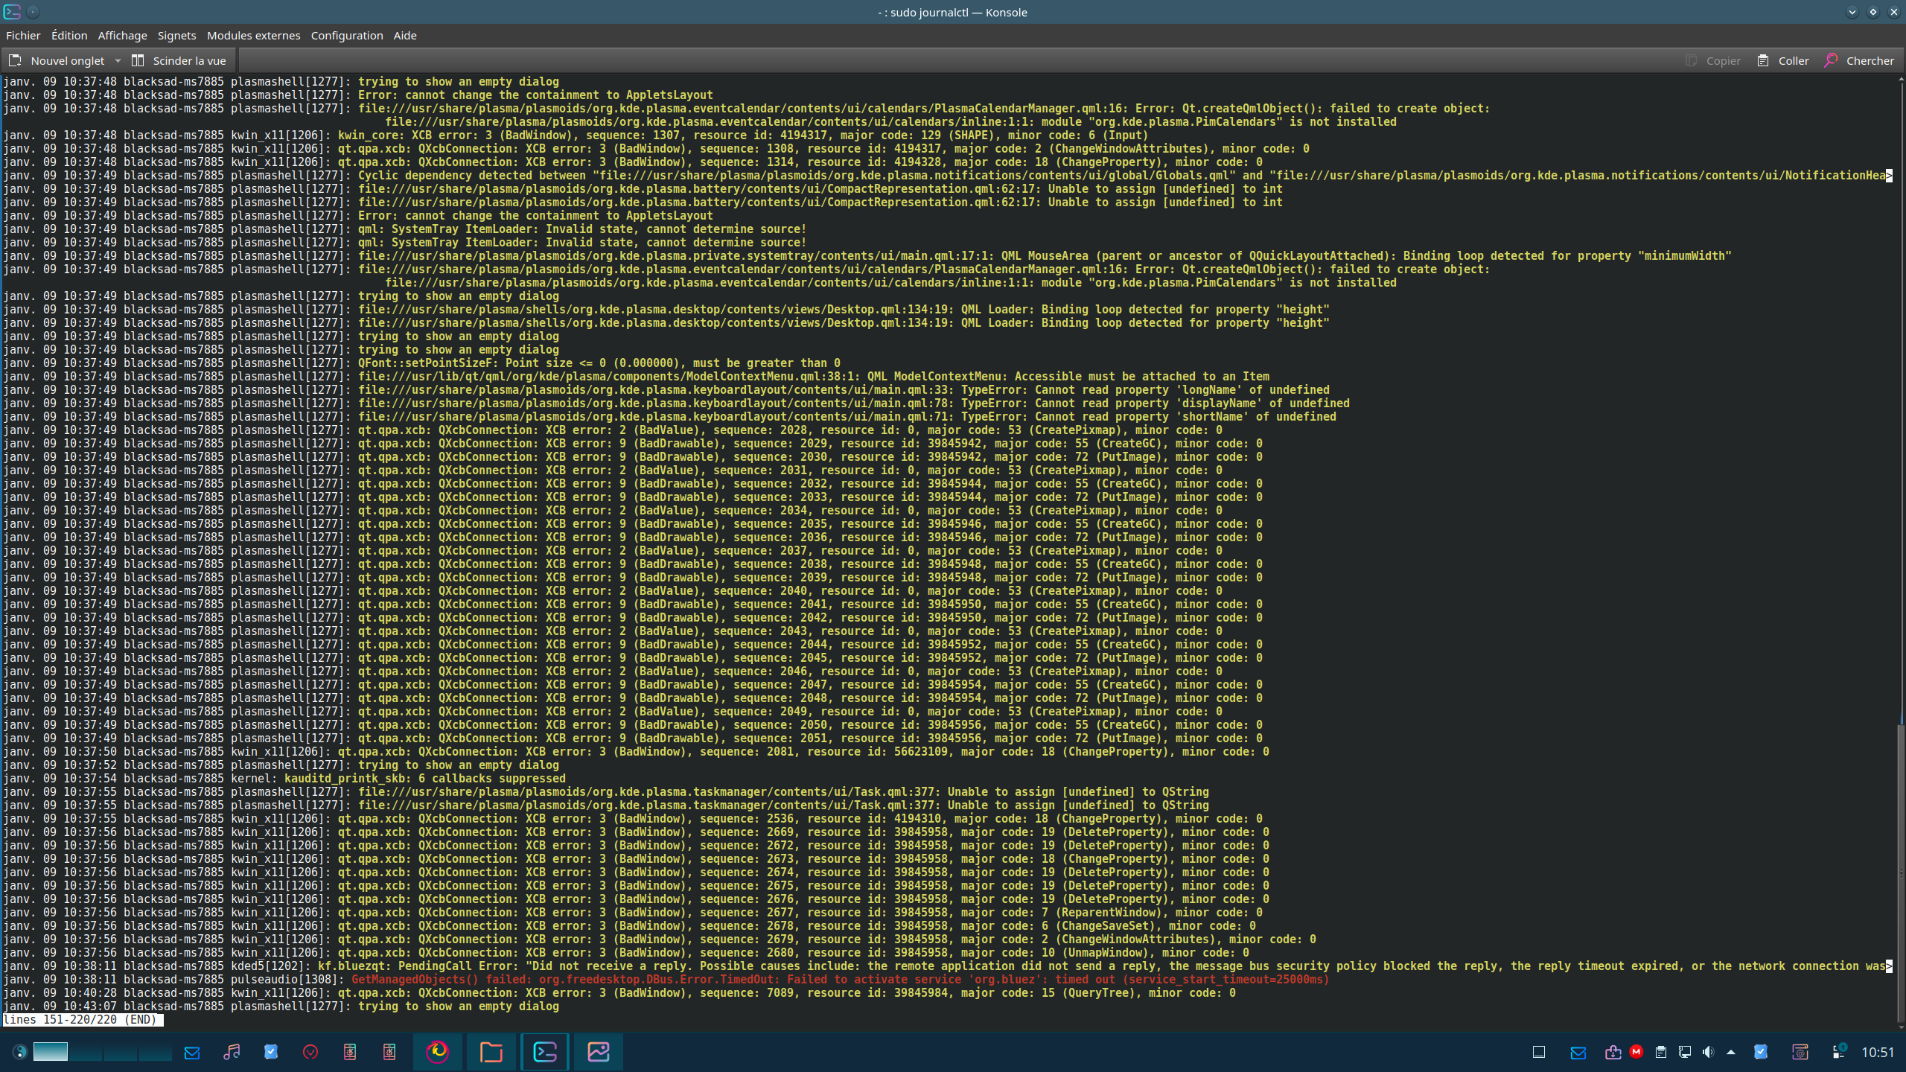This screenshot has height=1072, width=1906.
Task: Switch to the fourth virtual desktop in pager
Action: coord(155,1051)
